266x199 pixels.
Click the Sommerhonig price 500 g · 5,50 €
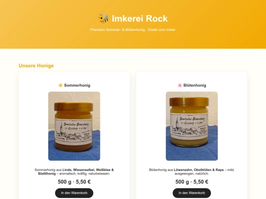pyautogui.click(x=74, y=182)
